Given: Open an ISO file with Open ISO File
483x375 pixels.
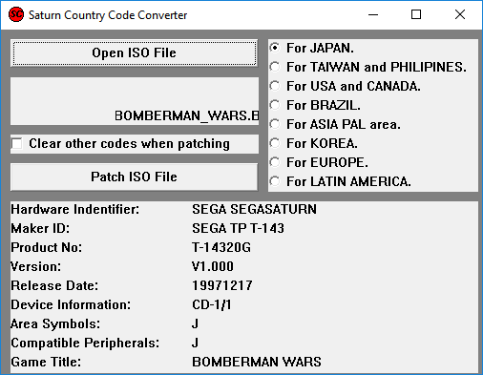Looking at the screenshot, I should click(134, 52).
